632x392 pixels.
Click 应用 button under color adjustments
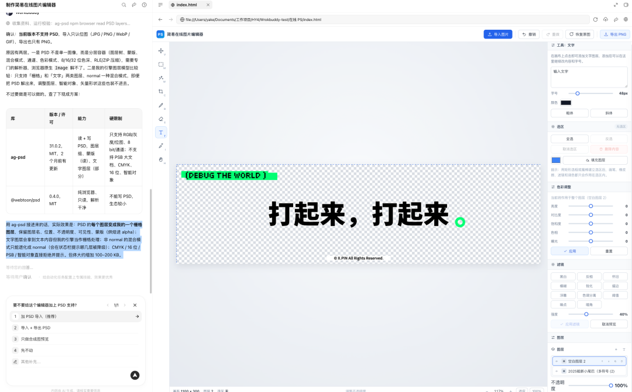[569, 251]
